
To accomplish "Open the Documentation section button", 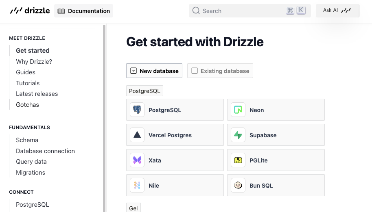I will (x=83, y=11).
